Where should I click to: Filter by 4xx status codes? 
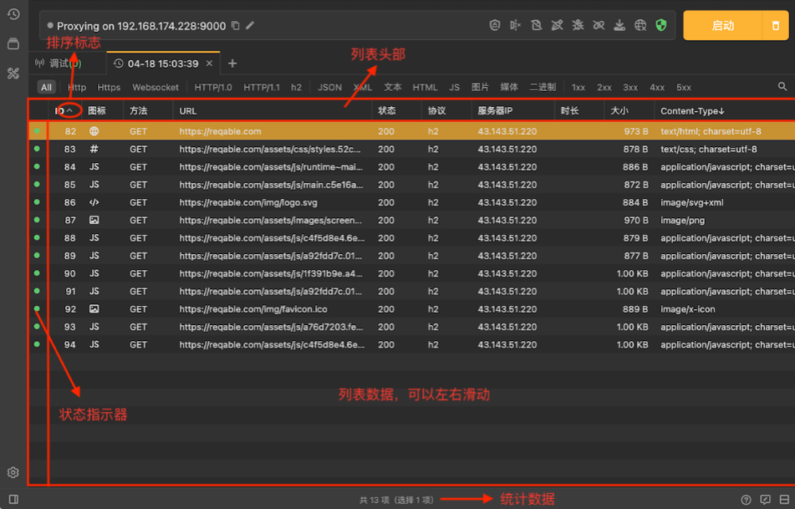[x=657, y=87]
